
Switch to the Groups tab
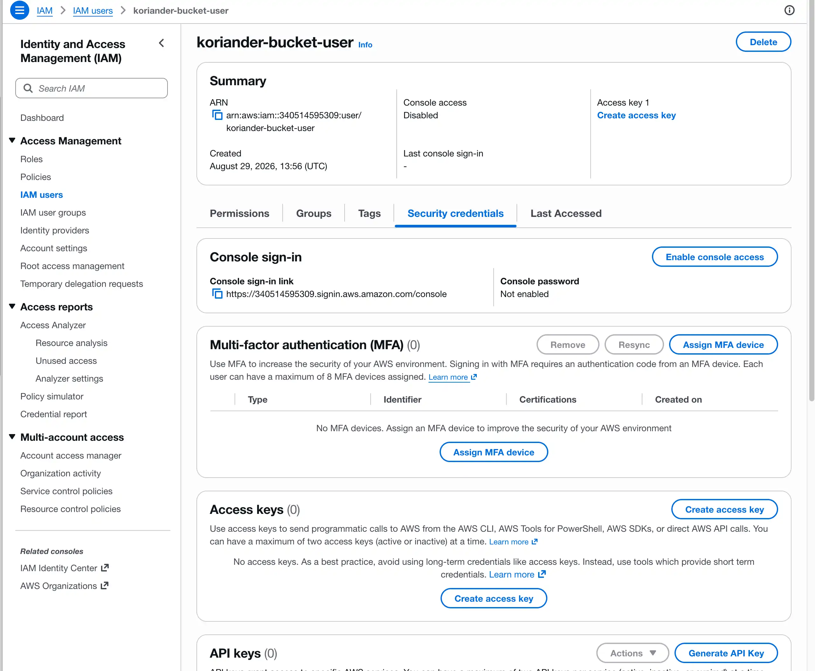coord(314,213)
